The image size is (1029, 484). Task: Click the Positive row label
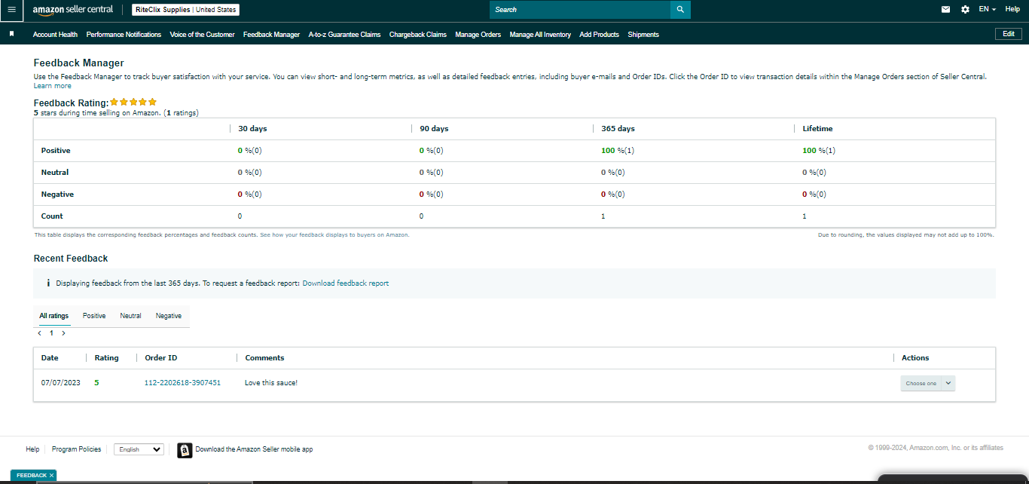pos(56,151)
